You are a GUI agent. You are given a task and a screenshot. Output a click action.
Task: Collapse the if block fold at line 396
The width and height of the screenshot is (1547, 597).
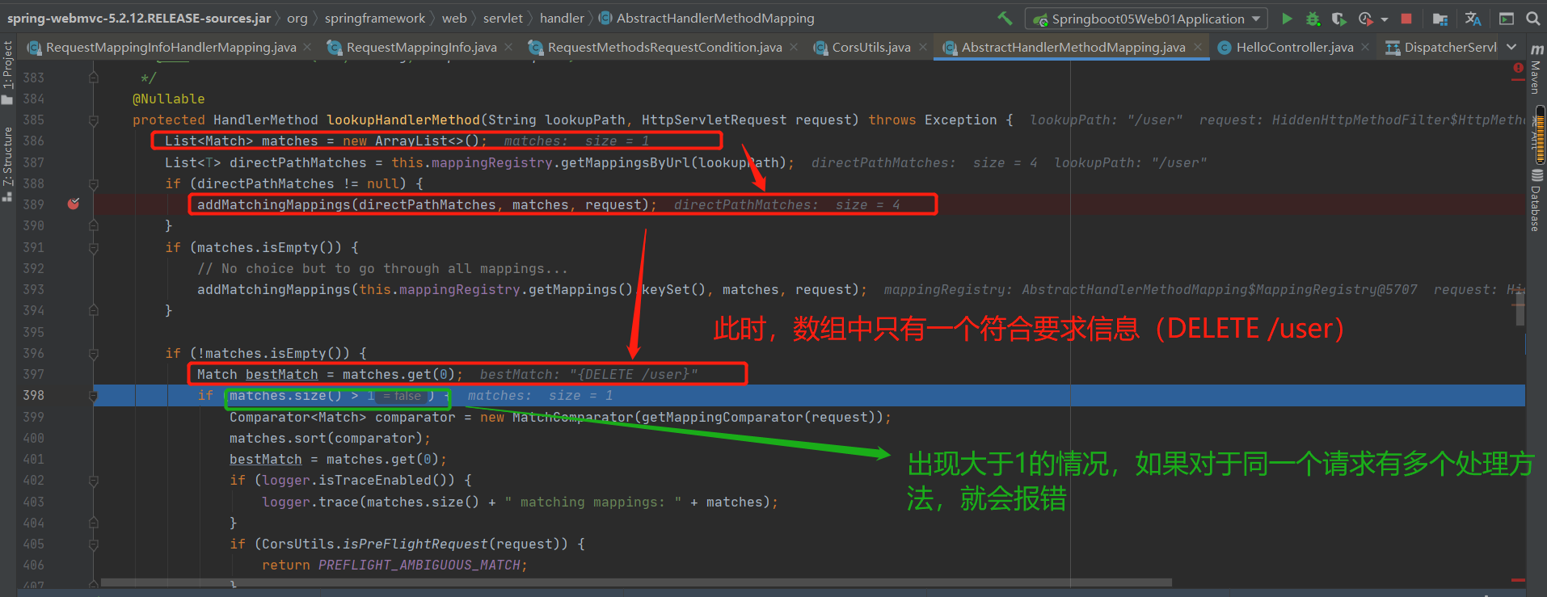94,354
